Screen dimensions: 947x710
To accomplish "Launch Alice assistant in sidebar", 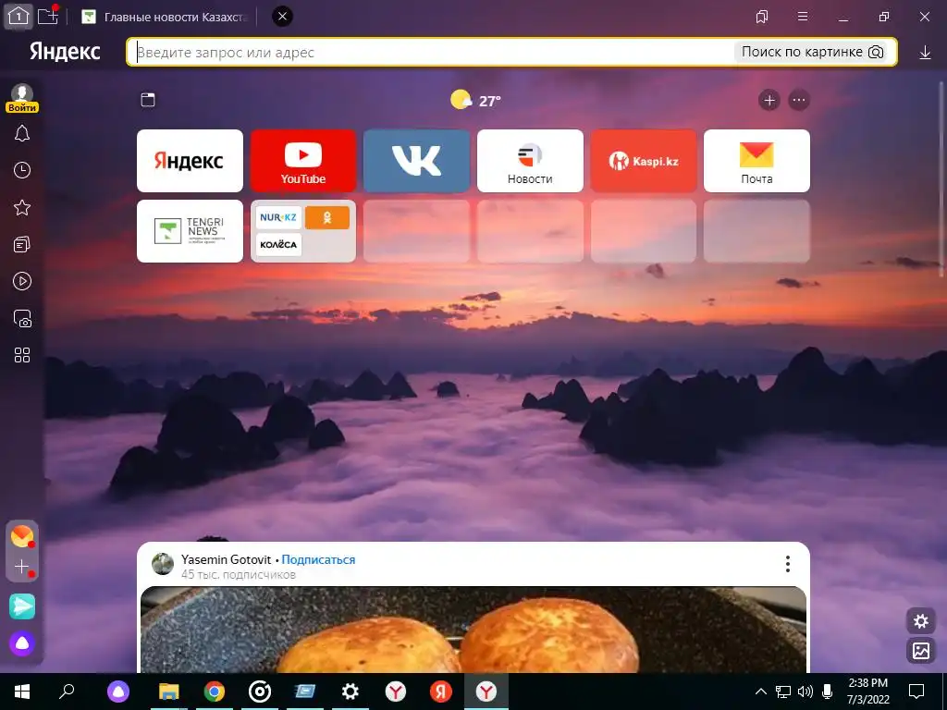I will (x=22, y=643).
